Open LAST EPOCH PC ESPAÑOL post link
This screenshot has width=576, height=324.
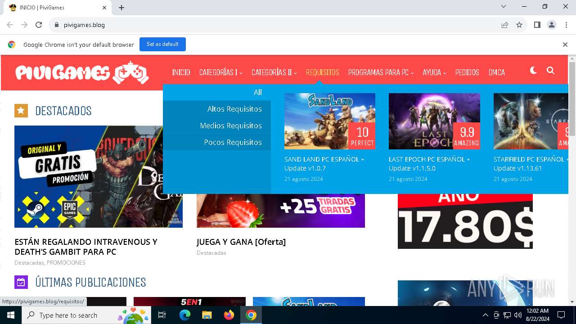[x=429, y=164]
